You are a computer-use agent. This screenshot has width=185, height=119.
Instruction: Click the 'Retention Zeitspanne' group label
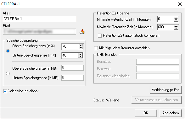tap(113, 13)
